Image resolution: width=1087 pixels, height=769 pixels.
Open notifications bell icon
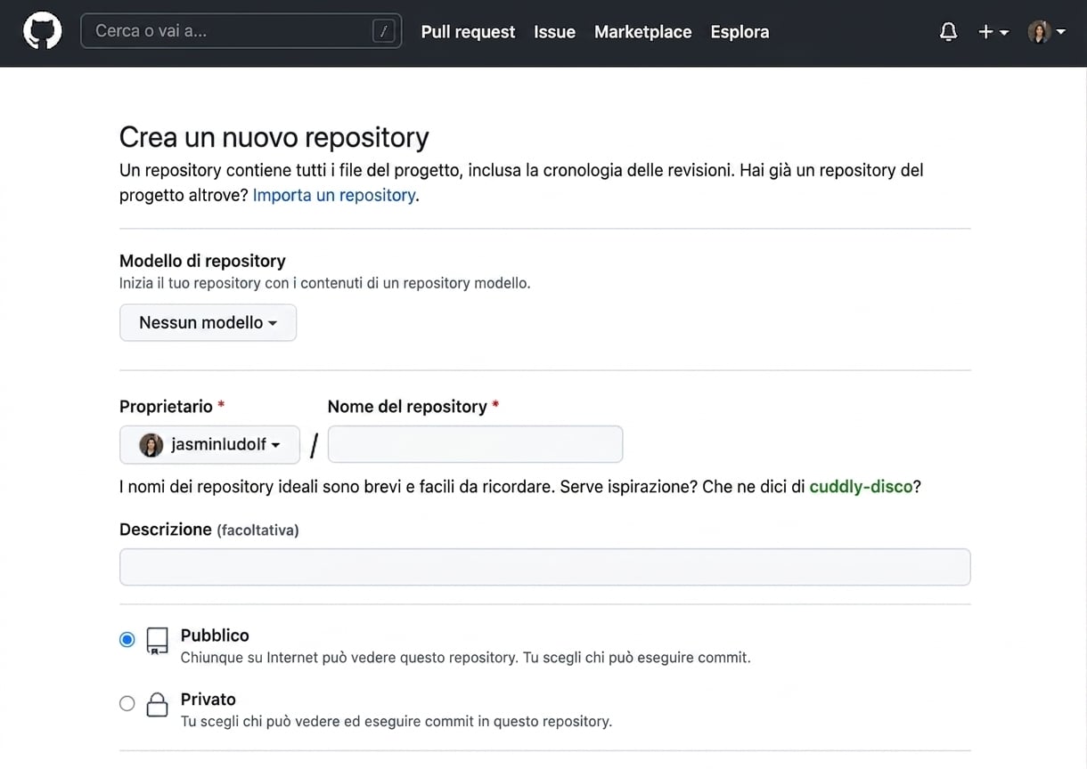(948, 32)
